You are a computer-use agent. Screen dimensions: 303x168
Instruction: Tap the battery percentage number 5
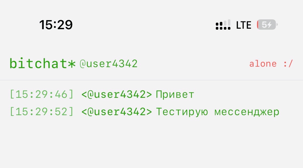coord(264,25)
